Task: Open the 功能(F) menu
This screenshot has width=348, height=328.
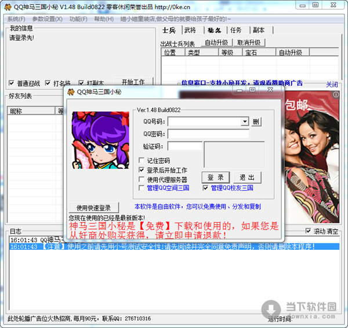Action: point(78,19)
